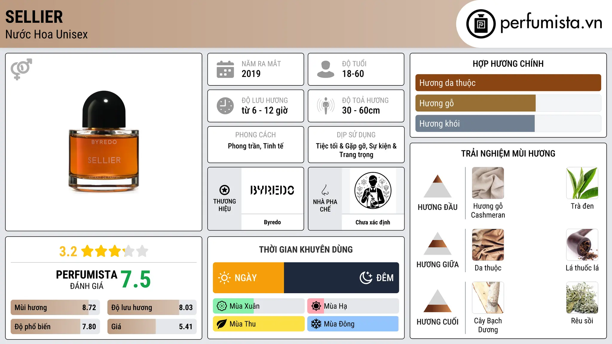
Task: Click the Hương da thuộc accord bar
Action: (508, 83)
